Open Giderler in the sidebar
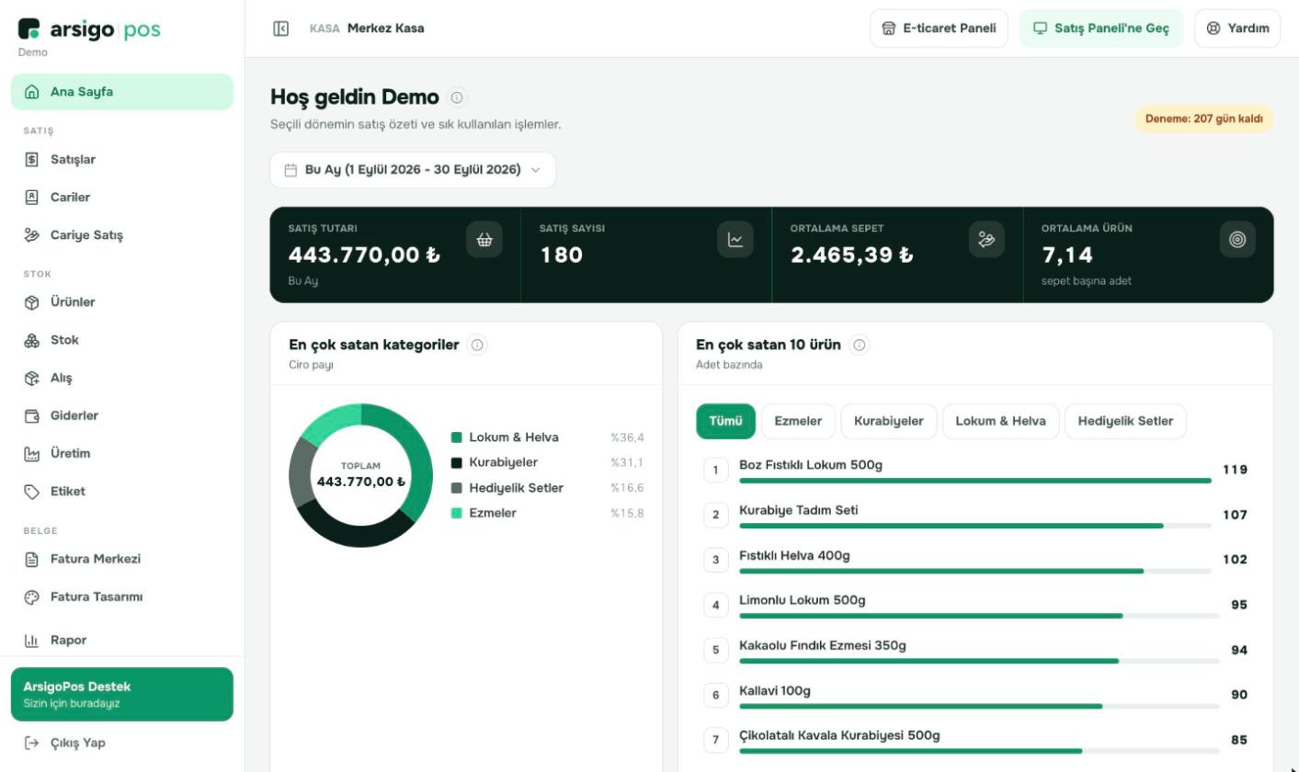Image resolution: width=1299 pixels, height=772 pixels. coord(122,415)
